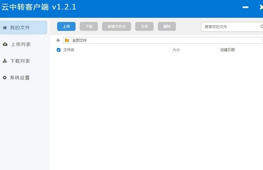The image size is (263, 170).
Task: Toggle the select-all checkbox beside 文件名
Action: 58,50
